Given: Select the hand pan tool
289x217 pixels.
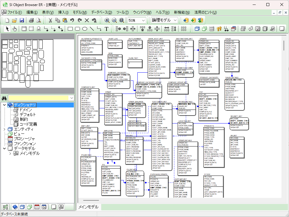Looking at the screenshot, I should click(15, 29).
